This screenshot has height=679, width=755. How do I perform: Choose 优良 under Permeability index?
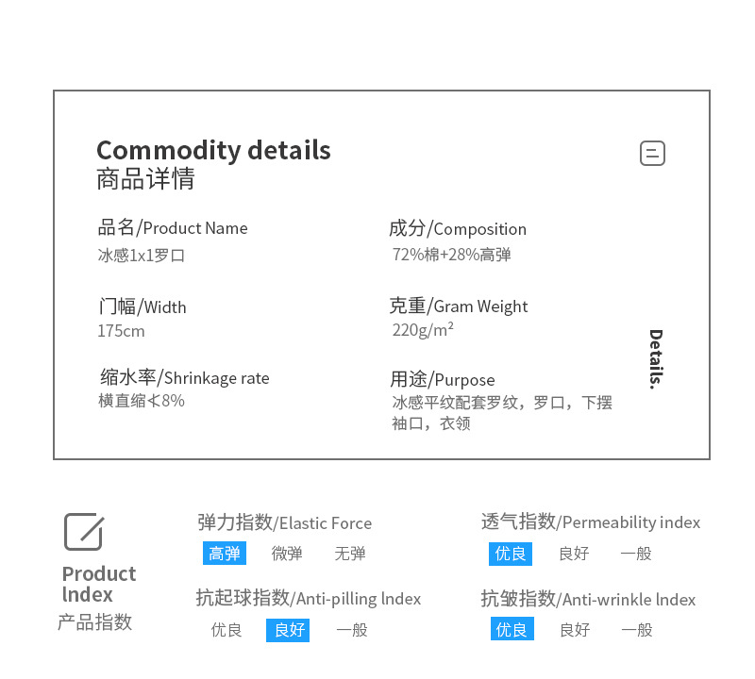point(511,554)
